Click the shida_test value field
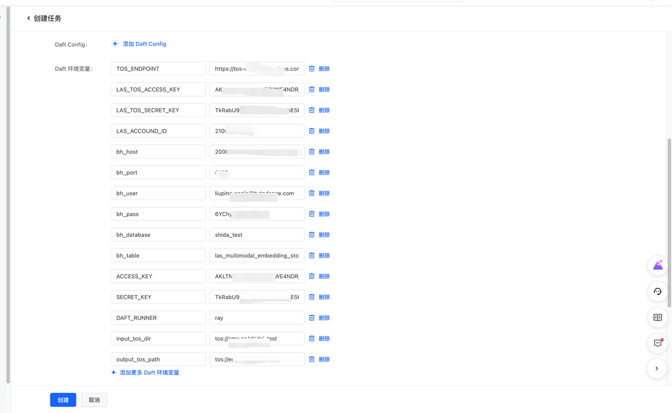This screenshot has height=413, width=672. [x=257, y=235]
